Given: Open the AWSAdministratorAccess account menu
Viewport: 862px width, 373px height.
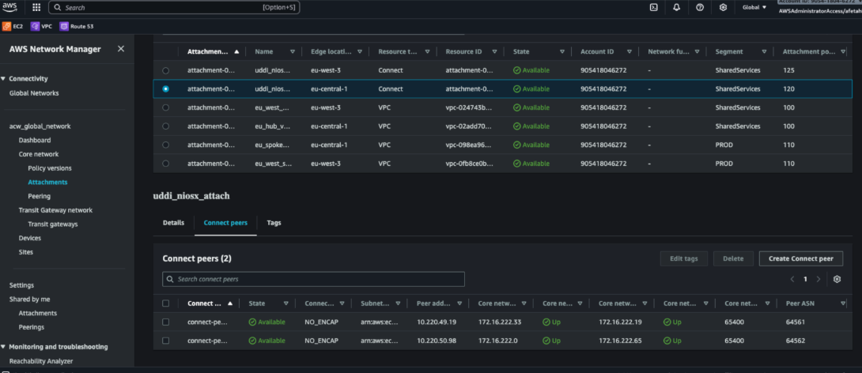Looking at the screenshot, I should (819, 11).
